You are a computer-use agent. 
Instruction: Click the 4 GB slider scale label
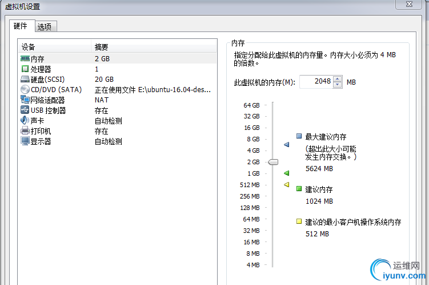pyautogui.click(x=253, y=151)
